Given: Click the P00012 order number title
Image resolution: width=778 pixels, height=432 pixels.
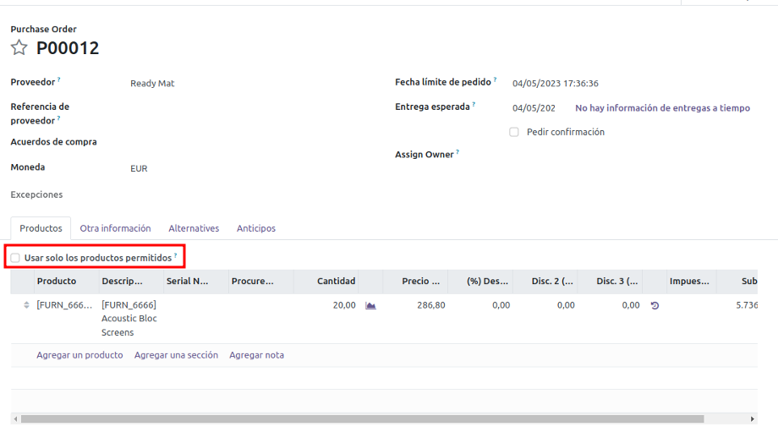Looking at the screenshot, I should click(68, 48).
